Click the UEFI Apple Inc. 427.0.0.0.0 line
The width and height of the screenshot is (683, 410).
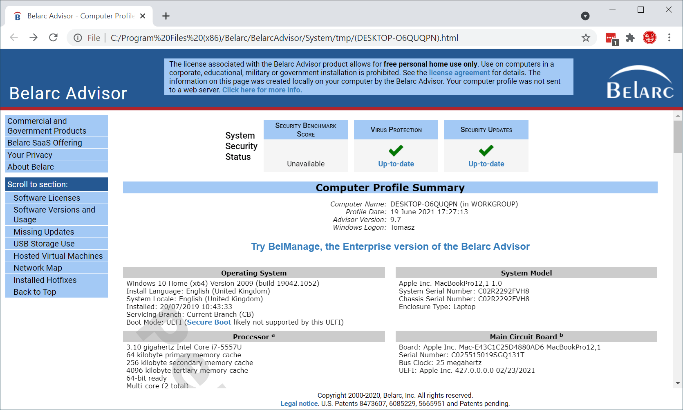[x=467, y=370]
